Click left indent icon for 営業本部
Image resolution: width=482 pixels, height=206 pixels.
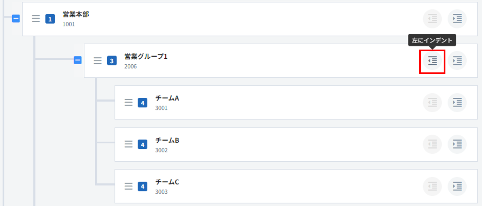pos(432,19)
